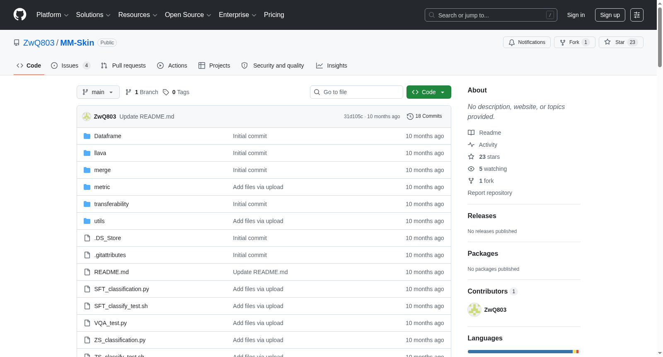Open the Packages section heading
The height and width of the screenshot is (357, 663).
(x=483, y=253)
